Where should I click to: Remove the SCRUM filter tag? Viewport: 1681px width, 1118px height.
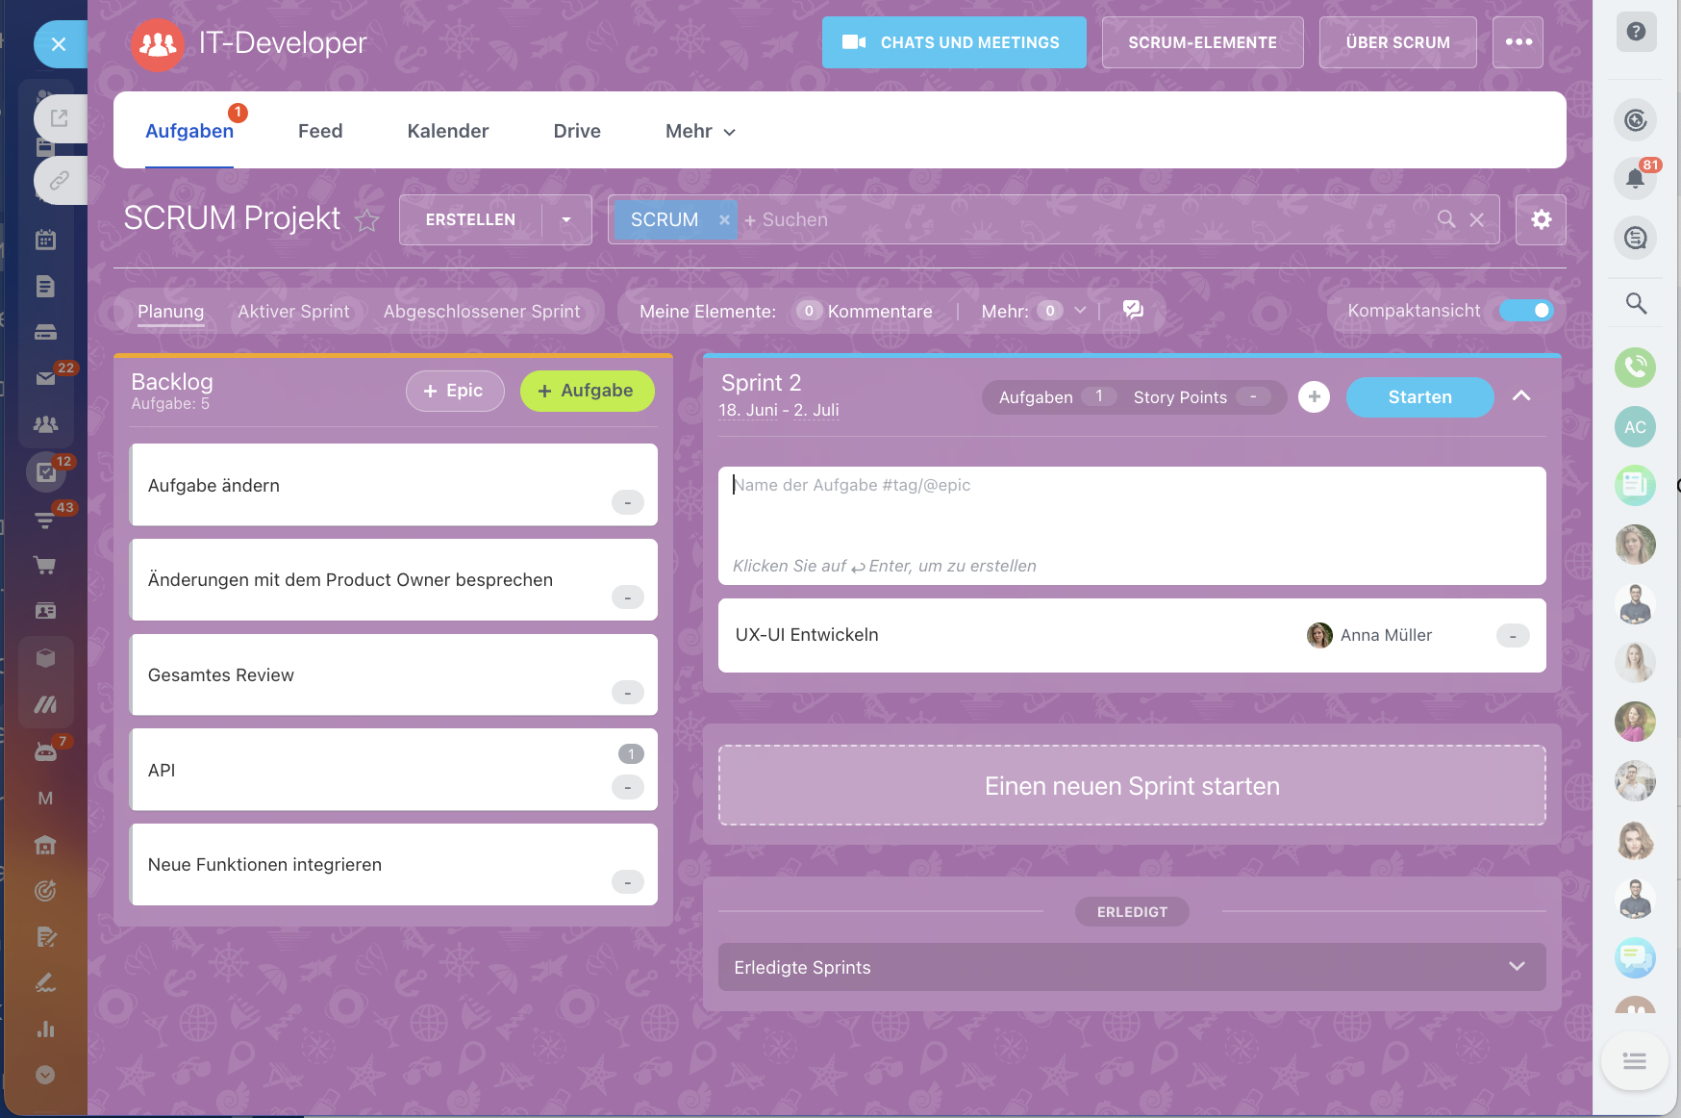coord(724,220)
